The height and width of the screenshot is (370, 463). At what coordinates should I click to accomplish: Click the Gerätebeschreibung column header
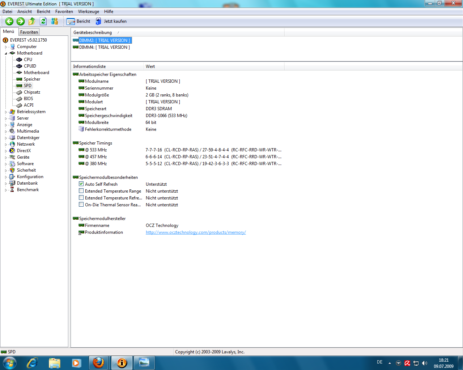pos(178,33)
